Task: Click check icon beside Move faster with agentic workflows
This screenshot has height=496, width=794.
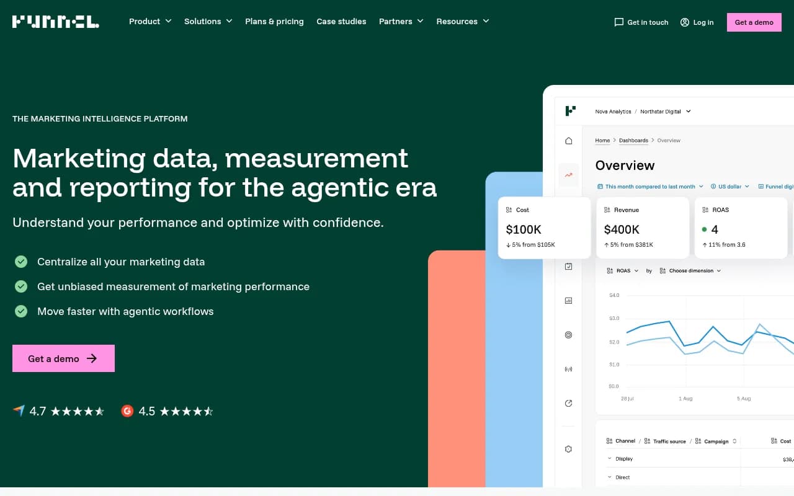Action: (x=21, y=311)
